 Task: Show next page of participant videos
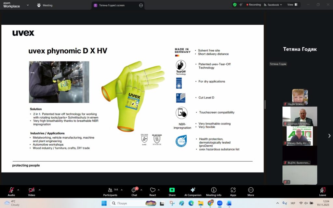tap(329, 136)
